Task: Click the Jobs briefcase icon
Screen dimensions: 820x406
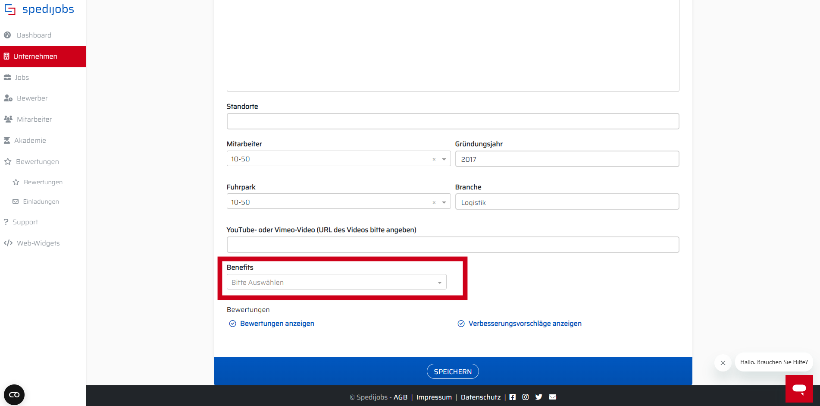Action: click(x=7, y=77)
